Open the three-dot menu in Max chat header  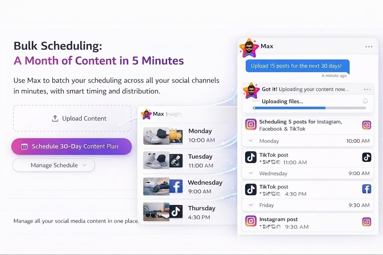(x=369, y=47)
